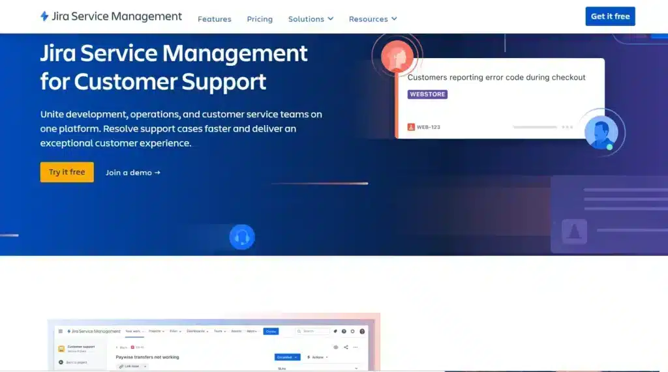
Task: Select the Assets menu item in preview
Action: click(236, 331)
